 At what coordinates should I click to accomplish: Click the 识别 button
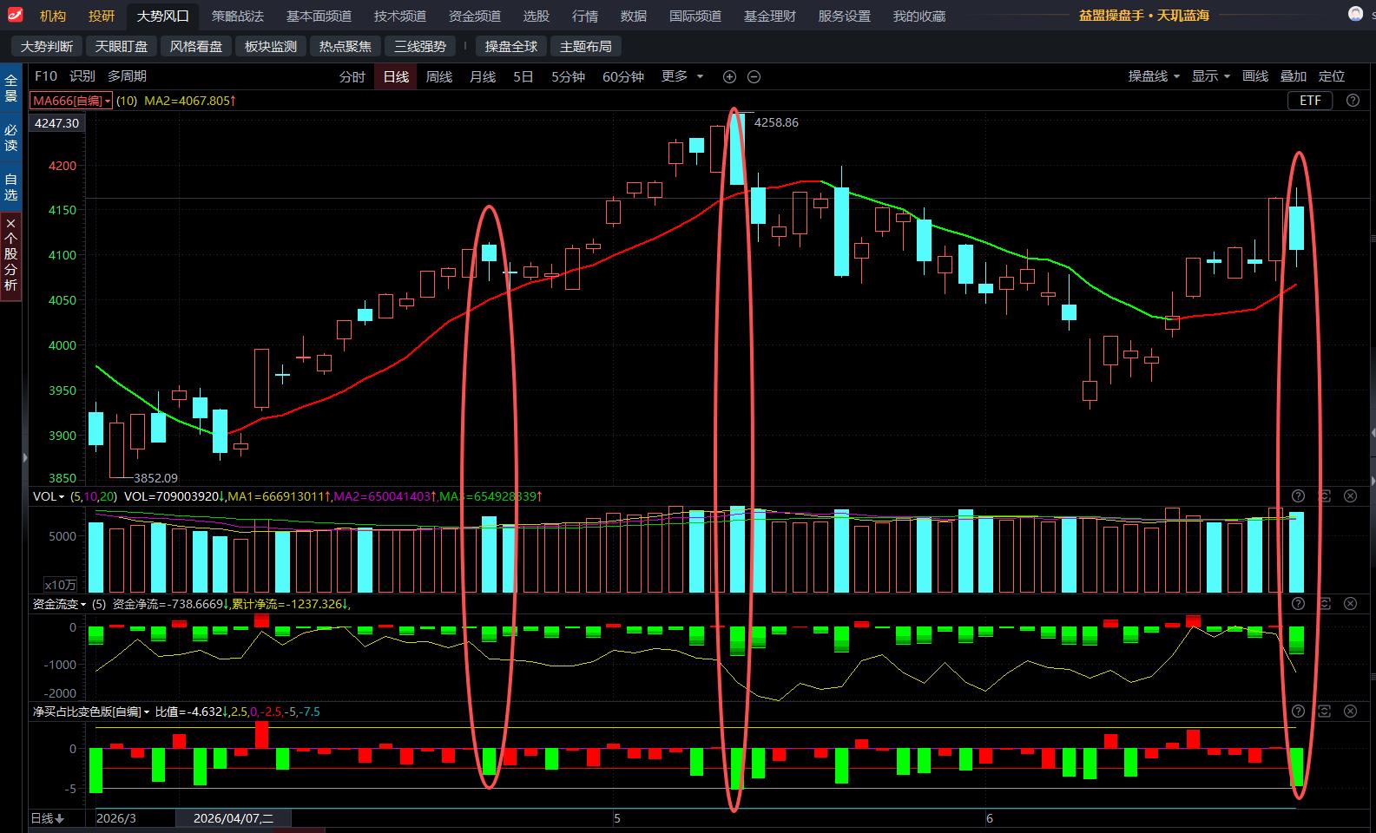[x=82, y=76]
